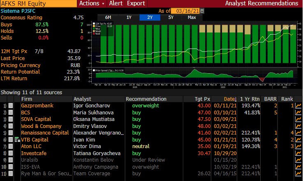The width and height of the screenshot is (303, 181).
Task: Click analyst name Tatiana Goryacheva
Action: point(97,153)
